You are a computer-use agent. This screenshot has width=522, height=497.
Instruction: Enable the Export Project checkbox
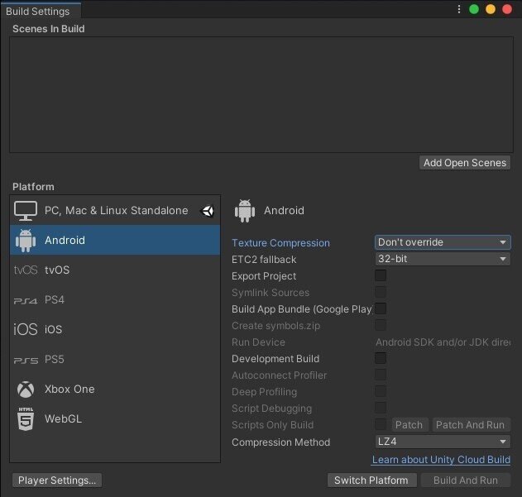tap(381, 275)
